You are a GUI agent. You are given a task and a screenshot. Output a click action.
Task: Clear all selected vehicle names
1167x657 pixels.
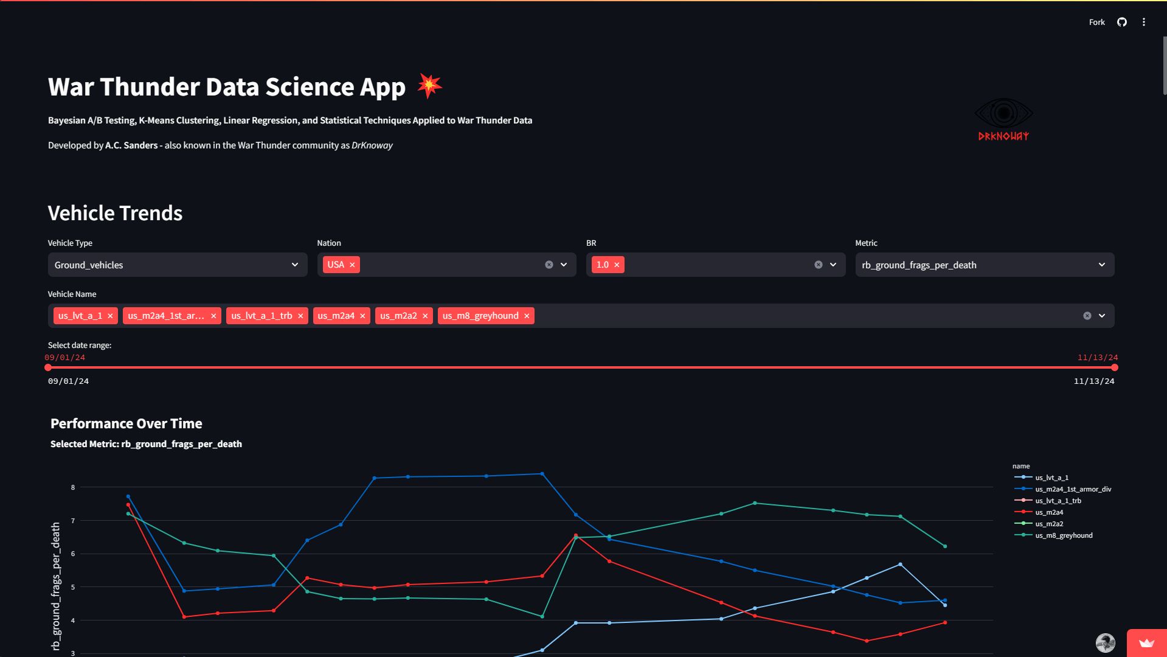tap(1087, 316)
